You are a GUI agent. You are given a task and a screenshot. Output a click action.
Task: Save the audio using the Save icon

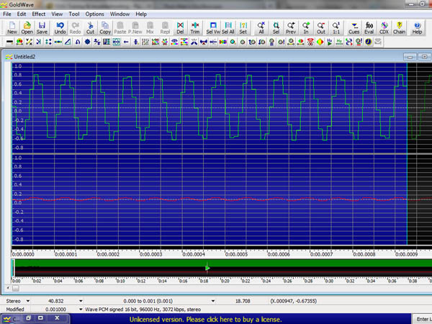(42, 28)
